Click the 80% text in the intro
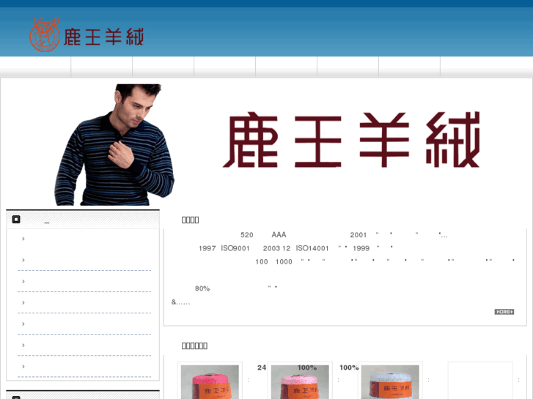 pos(202,288)
